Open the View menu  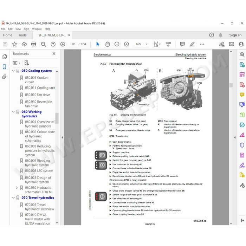18,29
